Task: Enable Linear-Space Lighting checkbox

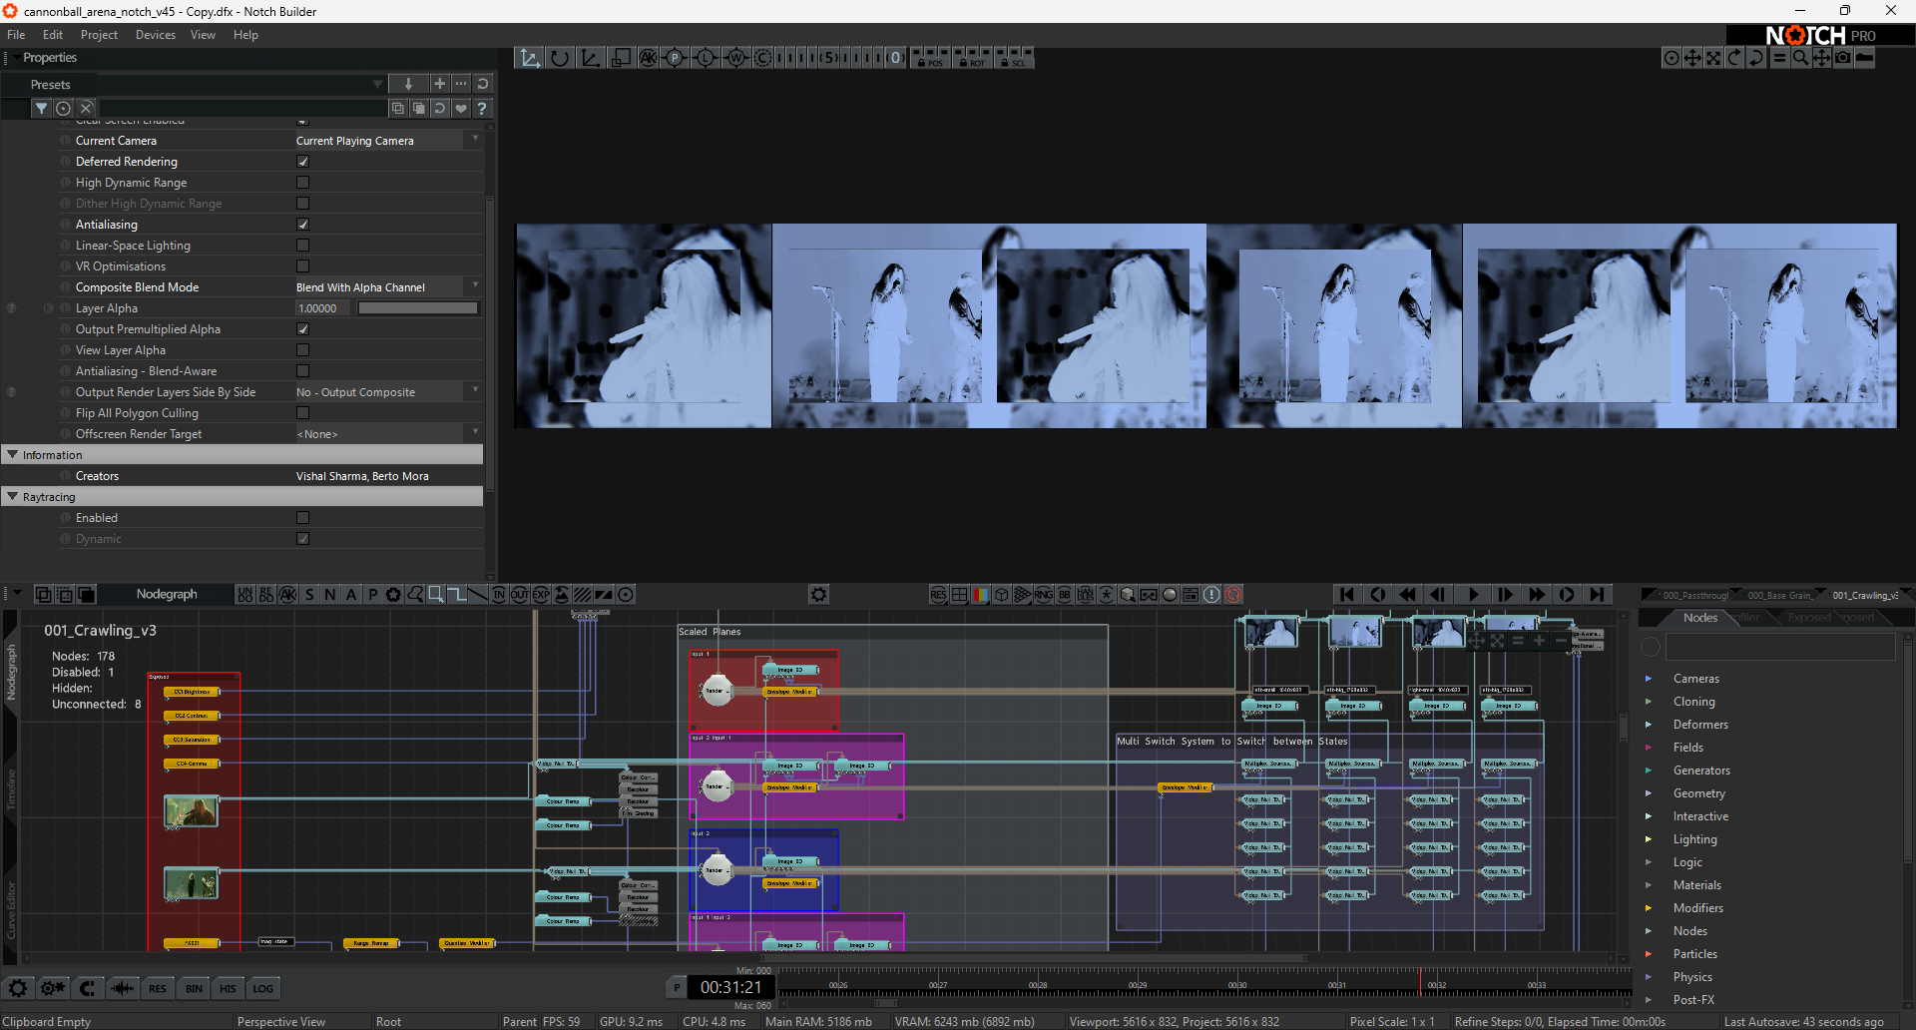Action: click(302, 246)
